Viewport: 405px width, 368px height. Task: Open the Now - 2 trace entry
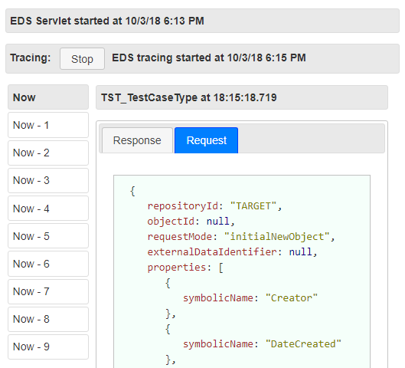tap(48, 153)
